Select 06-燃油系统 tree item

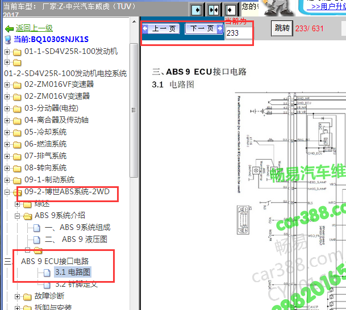coord(45,144)
